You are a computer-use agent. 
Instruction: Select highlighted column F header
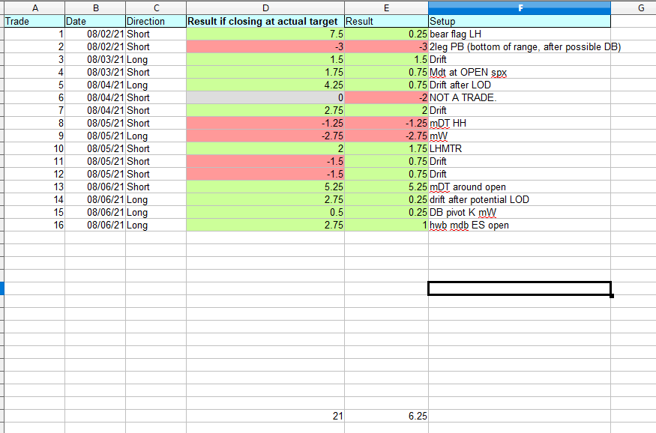520,7
